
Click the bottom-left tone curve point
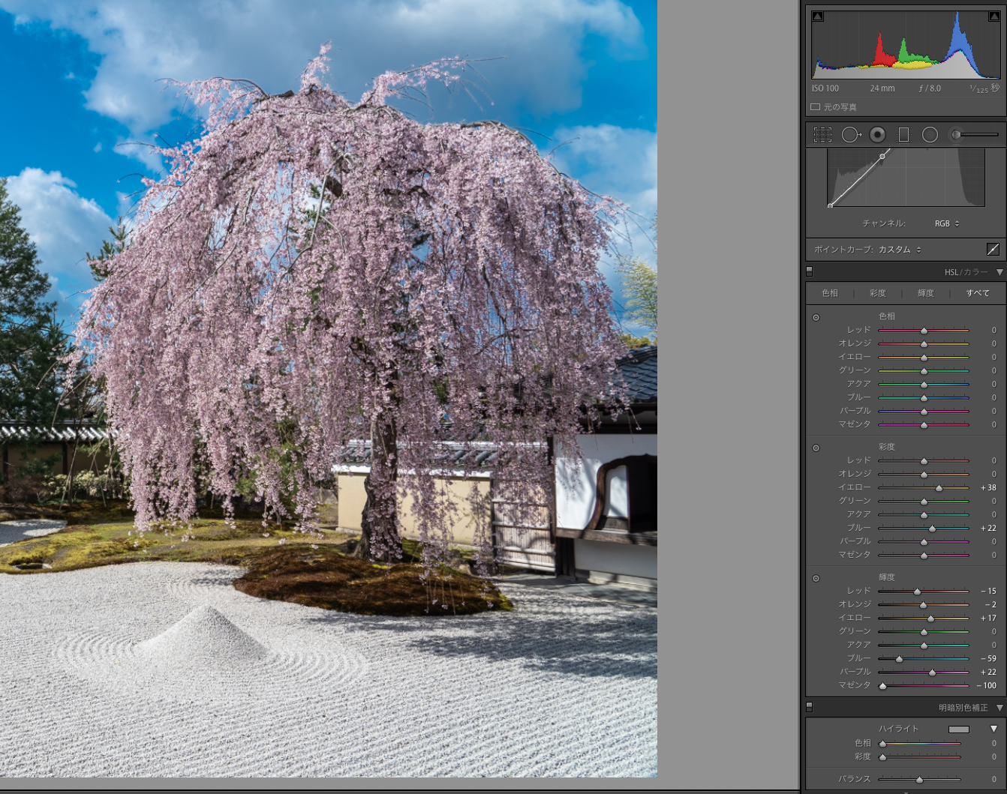point(830,205)
